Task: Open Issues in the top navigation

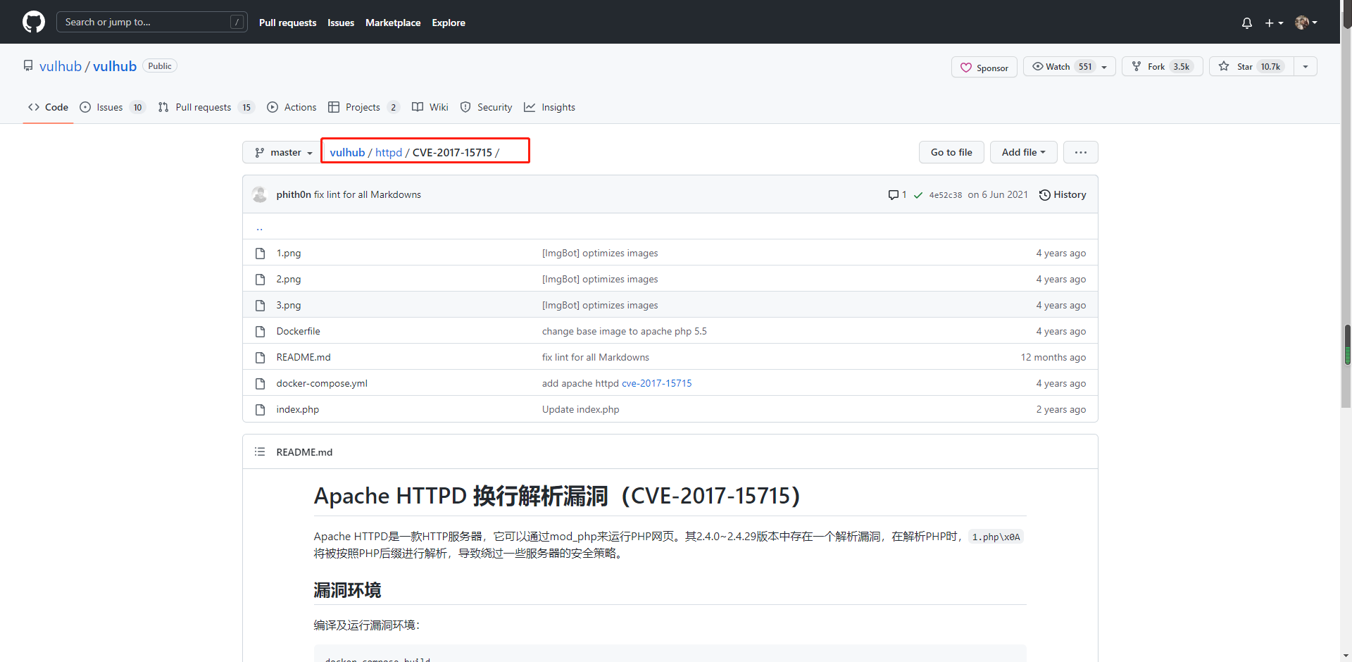Action: click(341, 23)
